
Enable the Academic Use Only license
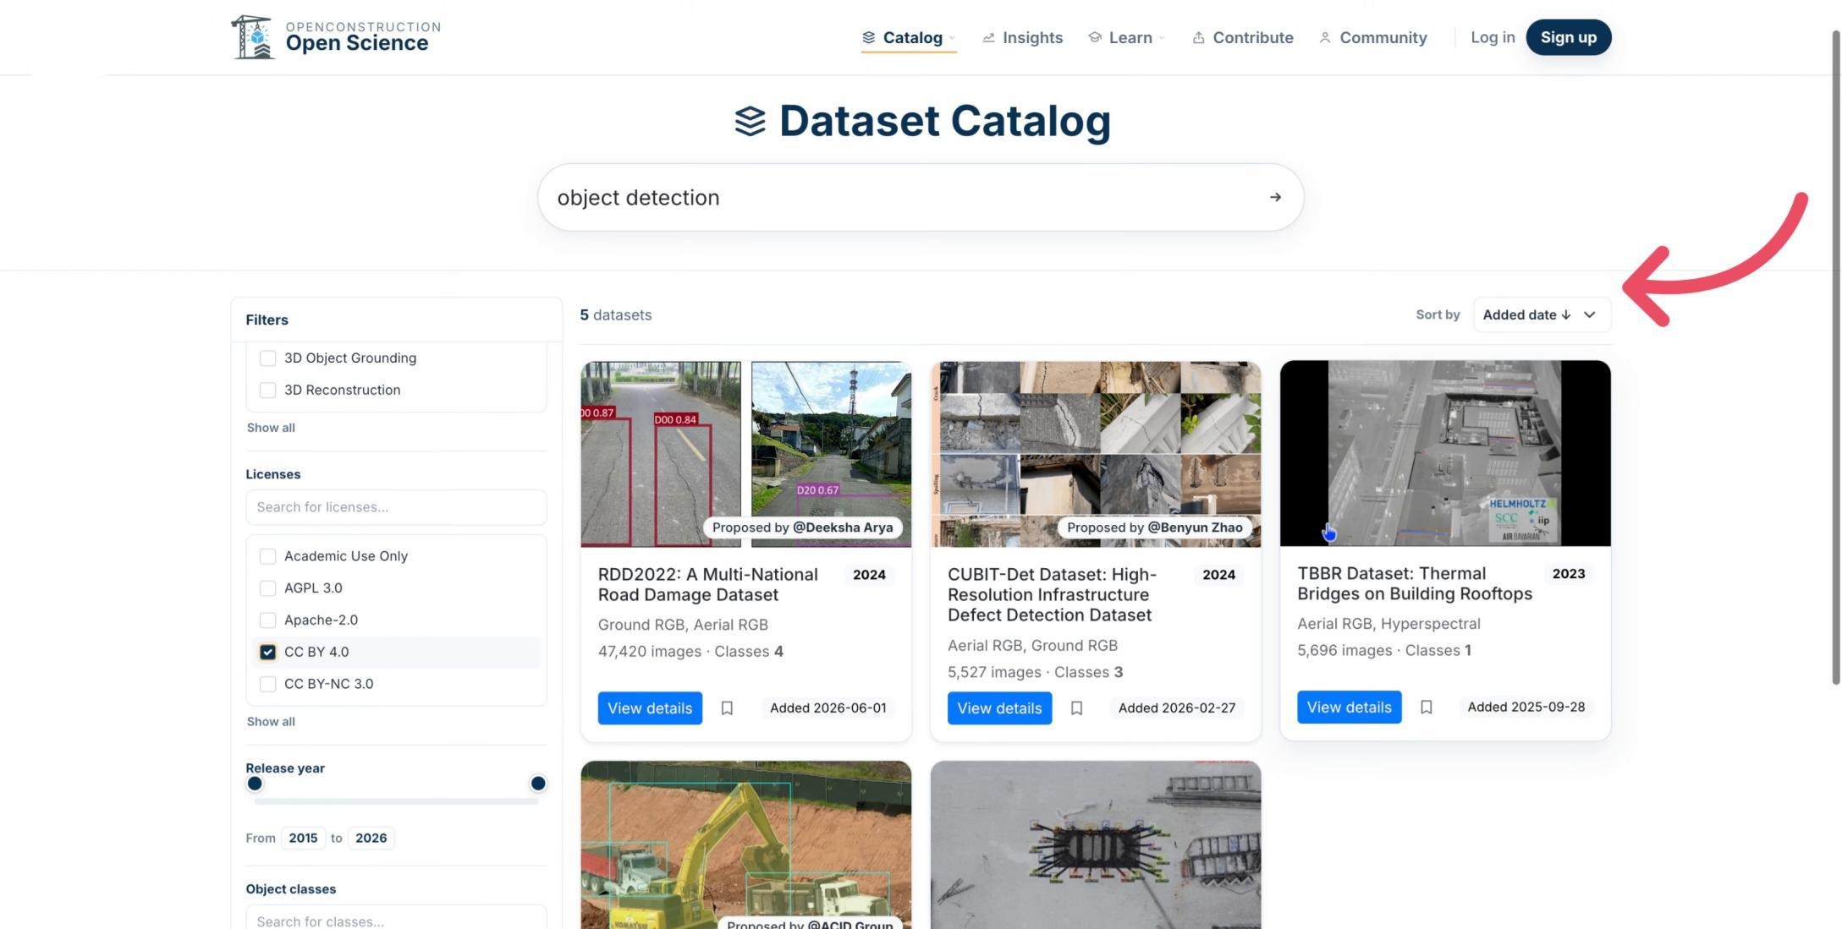pos(267,556)
